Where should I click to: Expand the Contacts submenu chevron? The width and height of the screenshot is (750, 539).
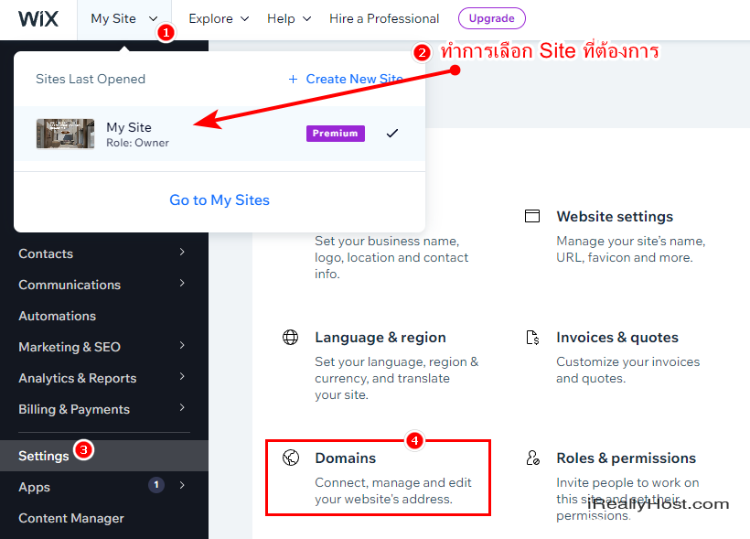182,252
